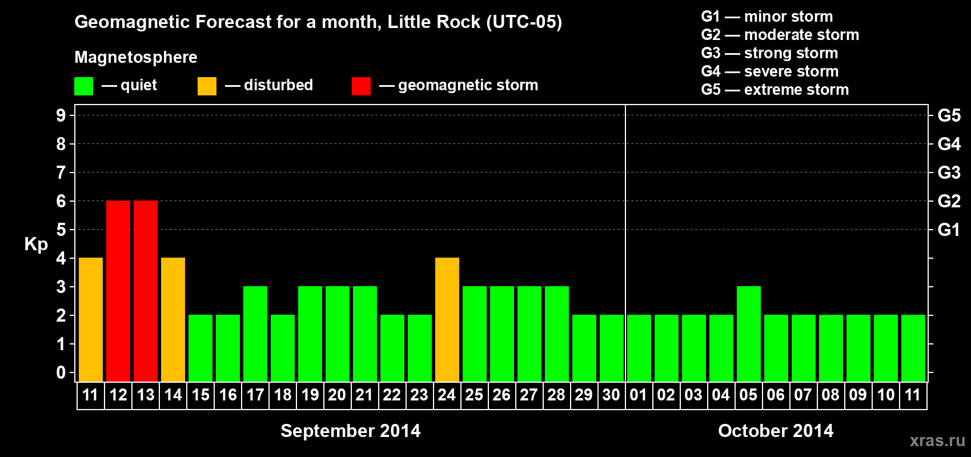Click the 'G3 — strong storm' legend line
971x457 pixels.
click(769, 53)
